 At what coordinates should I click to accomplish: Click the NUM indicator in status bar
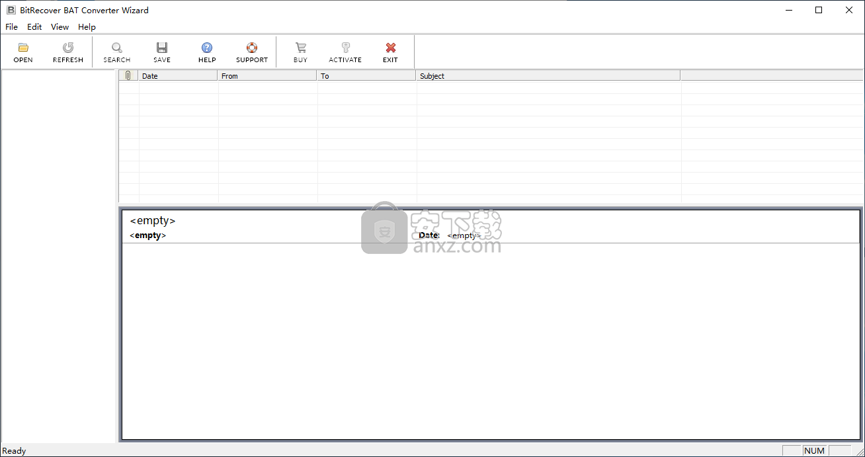tap(814, 450)
